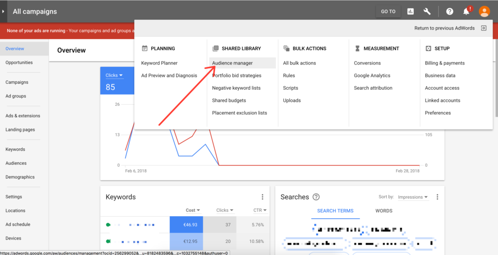498x255 pixels.
Task: Select Audience manager in Shared Library
Action: click(x=232, y=63)
